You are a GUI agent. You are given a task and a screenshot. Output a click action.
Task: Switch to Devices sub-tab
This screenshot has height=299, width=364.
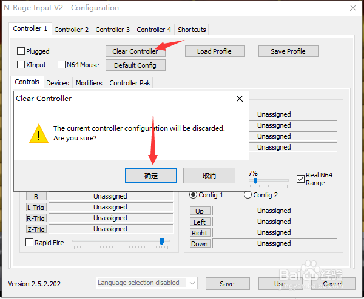pos(58,83)
